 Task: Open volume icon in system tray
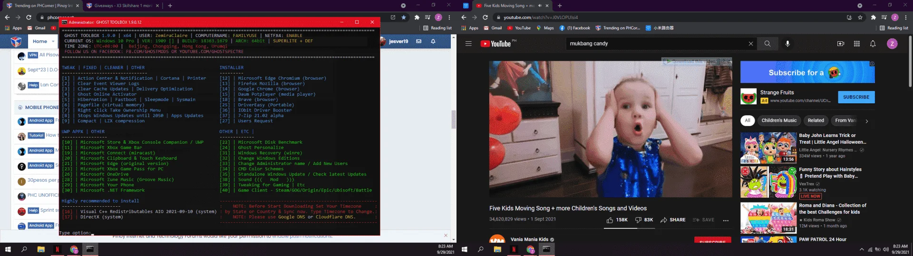(x=885, y=249)
